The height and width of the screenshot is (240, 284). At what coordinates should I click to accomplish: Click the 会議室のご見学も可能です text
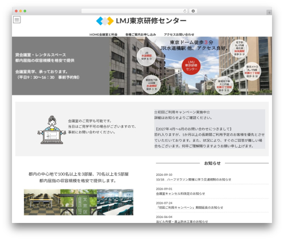[90, 121]
